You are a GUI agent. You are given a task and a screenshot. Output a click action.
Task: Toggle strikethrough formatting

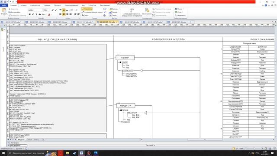point(40,14)
